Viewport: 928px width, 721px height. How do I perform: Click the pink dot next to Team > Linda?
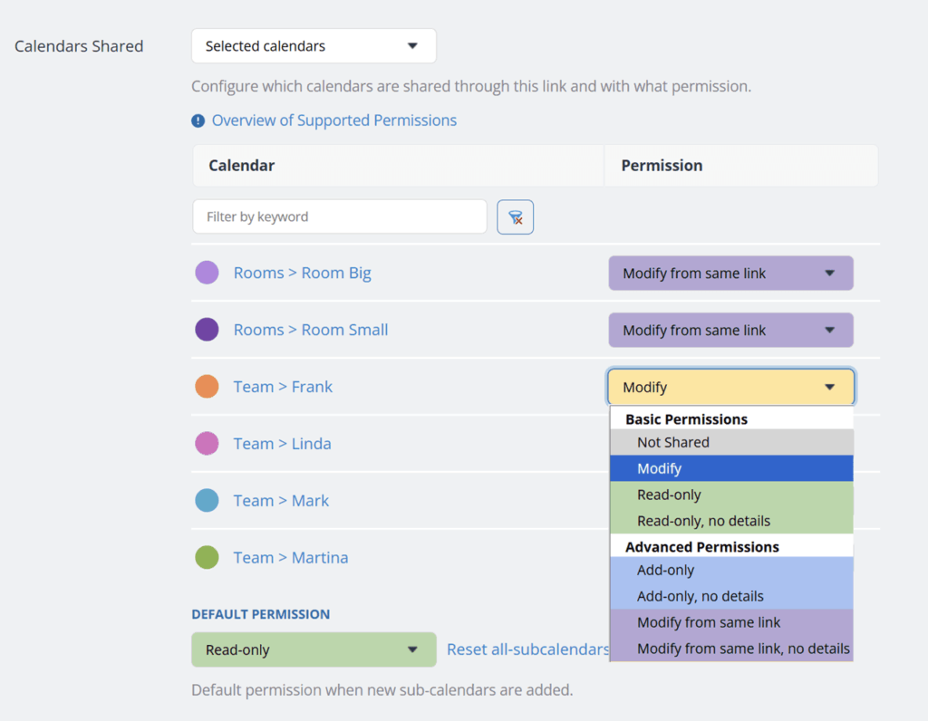point(207,444)
